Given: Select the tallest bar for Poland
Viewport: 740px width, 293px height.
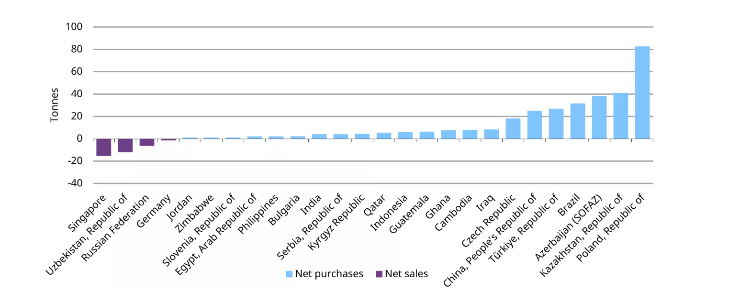Looking at the screenshot, I should click(642, 92).
